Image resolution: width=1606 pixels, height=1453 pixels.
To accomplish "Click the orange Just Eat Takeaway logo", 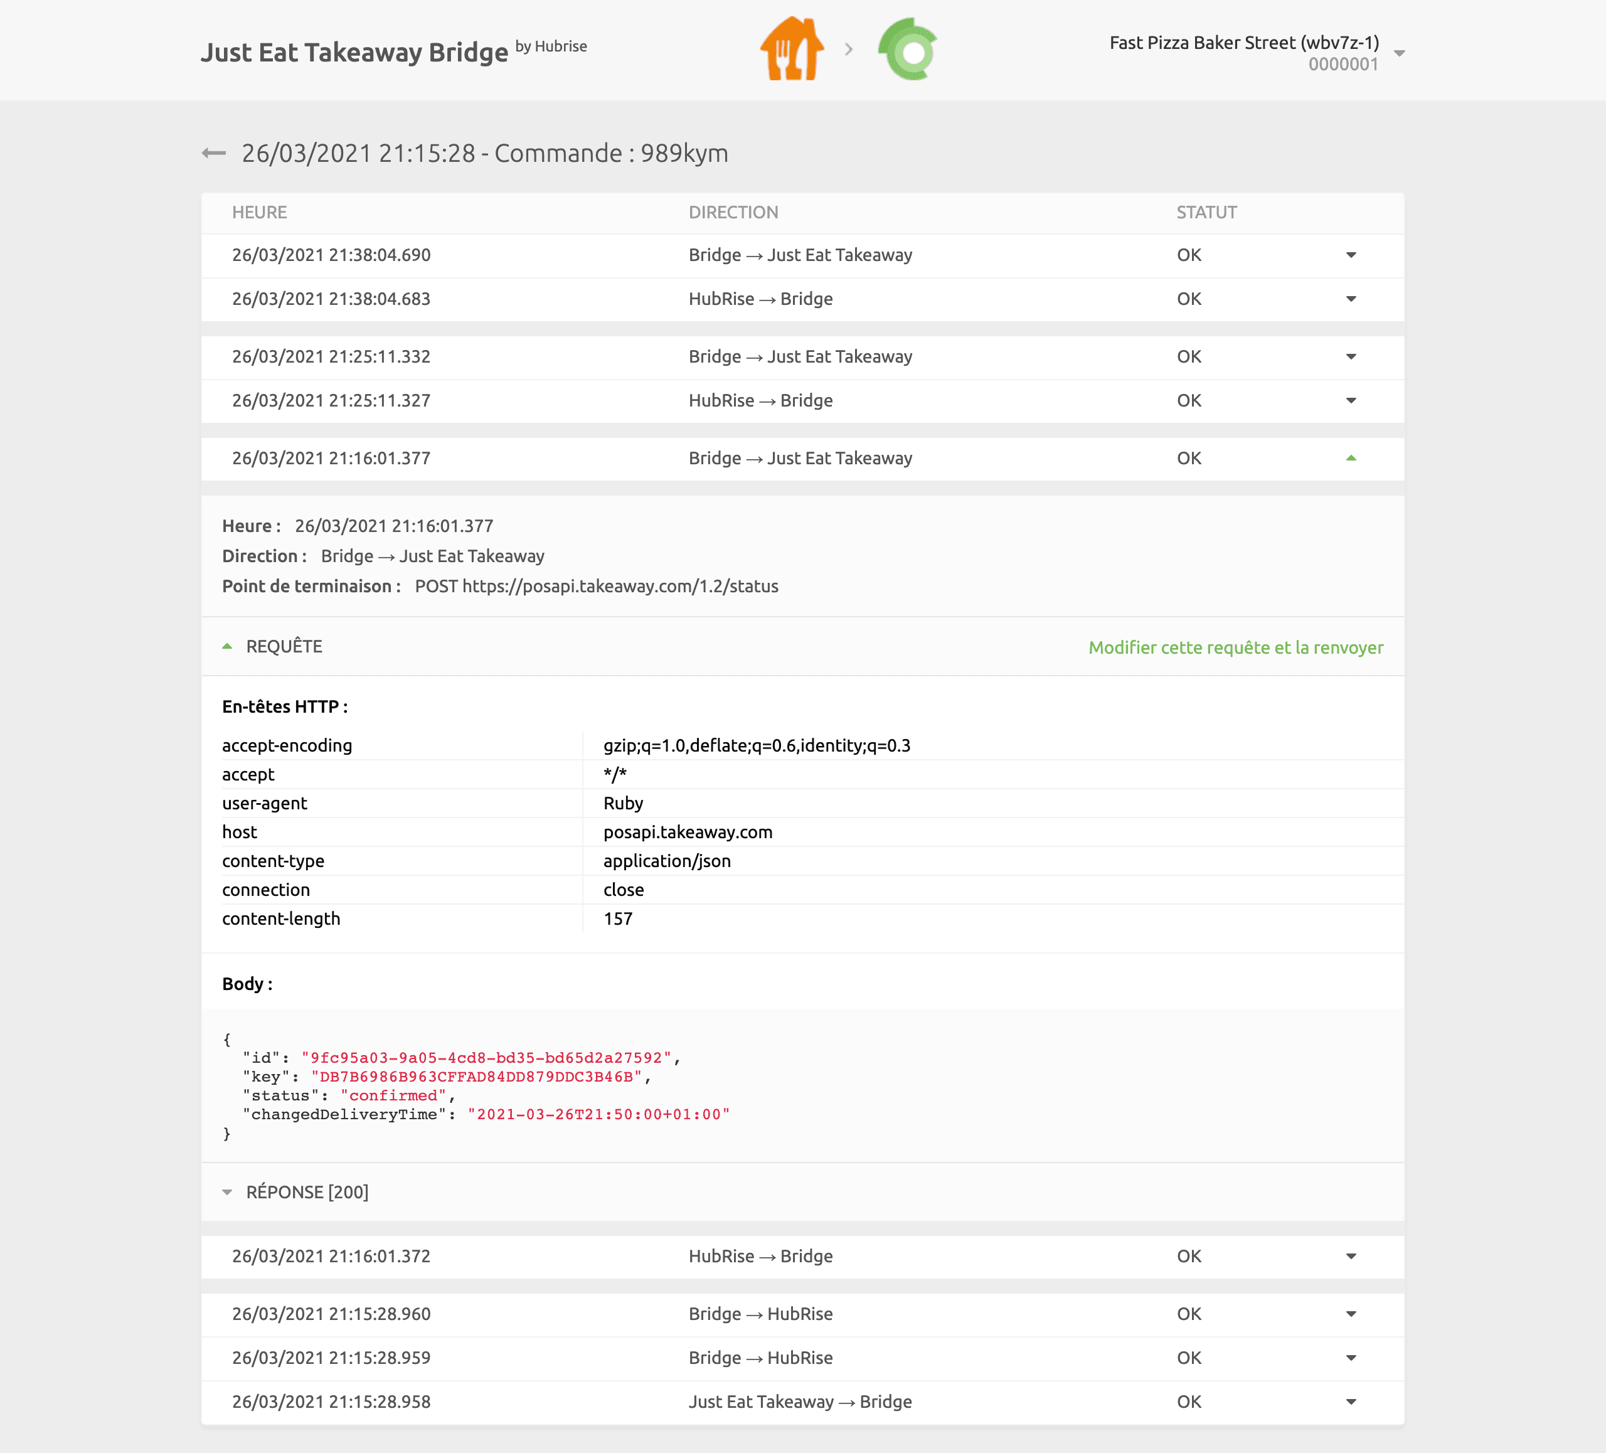I will (x=792, y=50).
